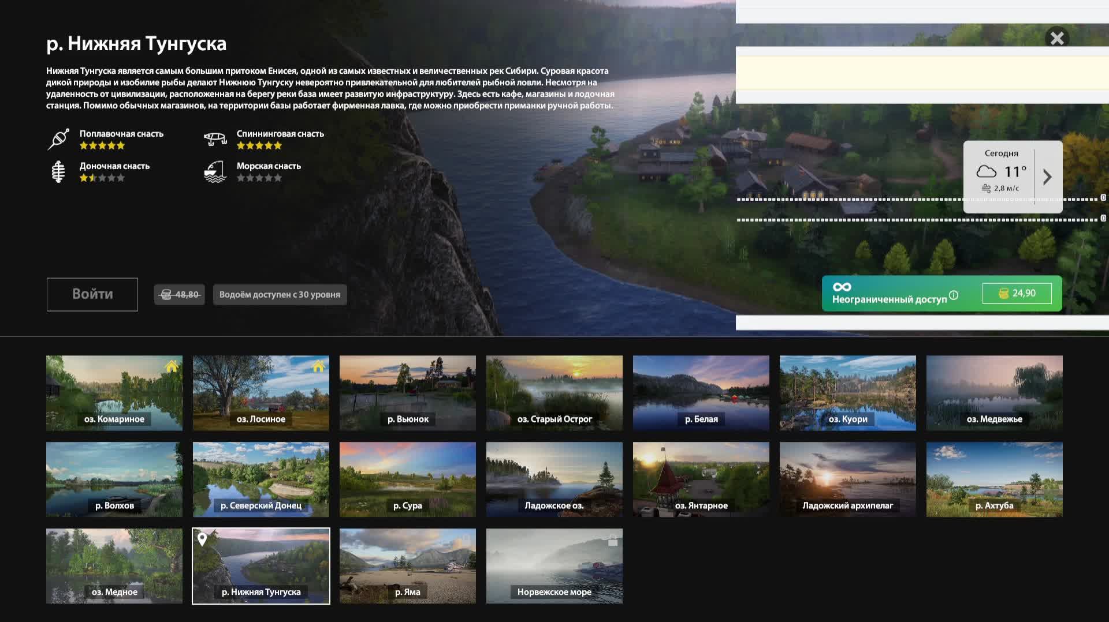Image resolution: width=1109 pixels, height=622 pixels.
Task: Click the sea tackle boat icon
Action: pyautogui.click(x=215, y=171)
